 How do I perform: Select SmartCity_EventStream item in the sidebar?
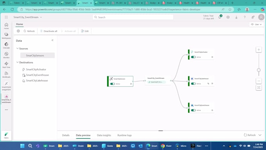6,99
